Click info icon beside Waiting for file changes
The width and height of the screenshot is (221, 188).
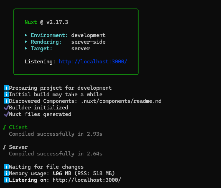[6, 167]
